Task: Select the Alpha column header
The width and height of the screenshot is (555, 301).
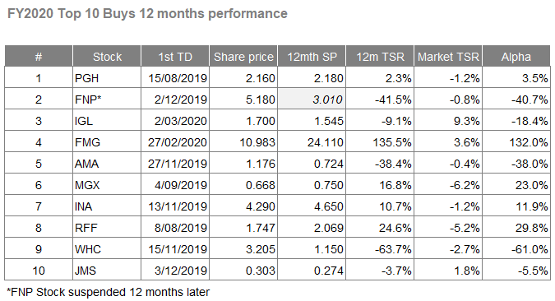Action: (516, 56)
